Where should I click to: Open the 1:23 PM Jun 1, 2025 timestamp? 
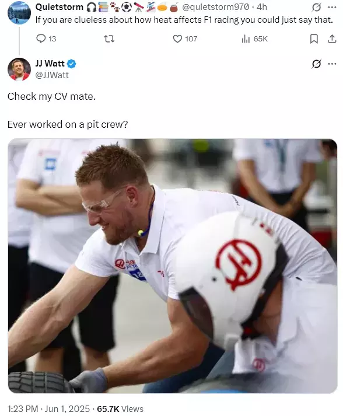[x=48, y=408]
